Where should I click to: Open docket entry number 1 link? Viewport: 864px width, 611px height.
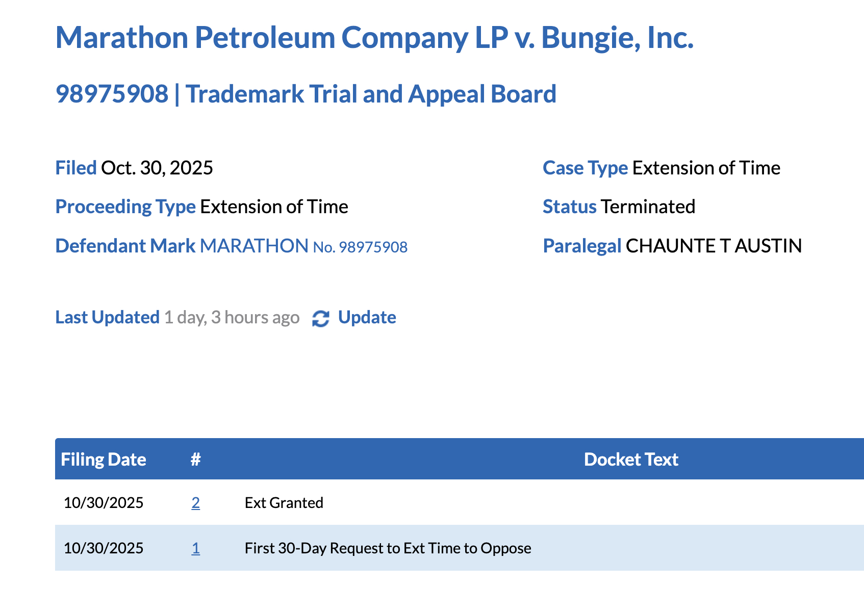click(195, 548)
